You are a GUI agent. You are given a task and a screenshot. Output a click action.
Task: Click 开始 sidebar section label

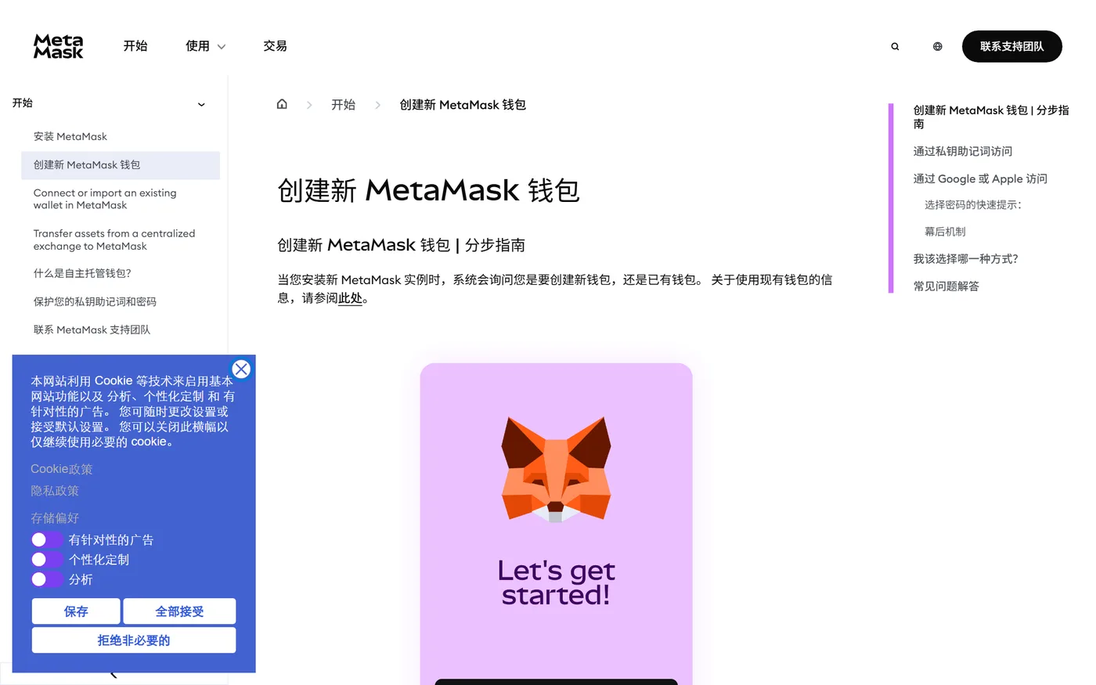23,103
